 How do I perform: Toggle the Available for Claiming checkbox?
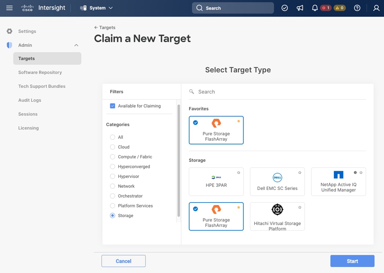click(x=112, y=106)
